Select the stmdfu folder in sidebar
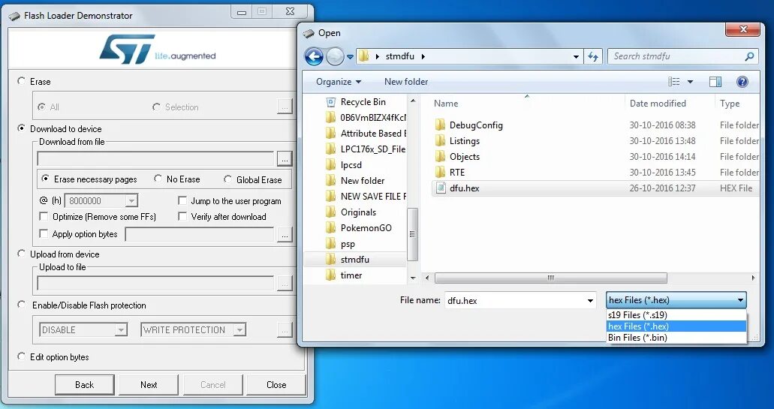Image resolution: width=774 pixels, height=409 pixels. (354, 260)
